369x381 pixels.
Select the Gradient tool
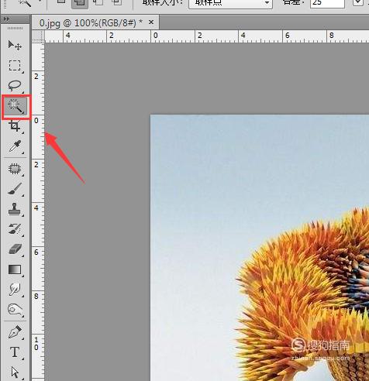point(15,269)
